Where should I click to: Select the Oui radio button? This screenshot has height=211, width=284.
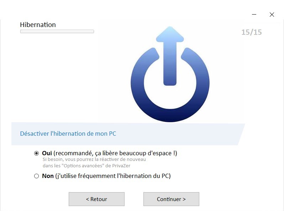point(36,153)
